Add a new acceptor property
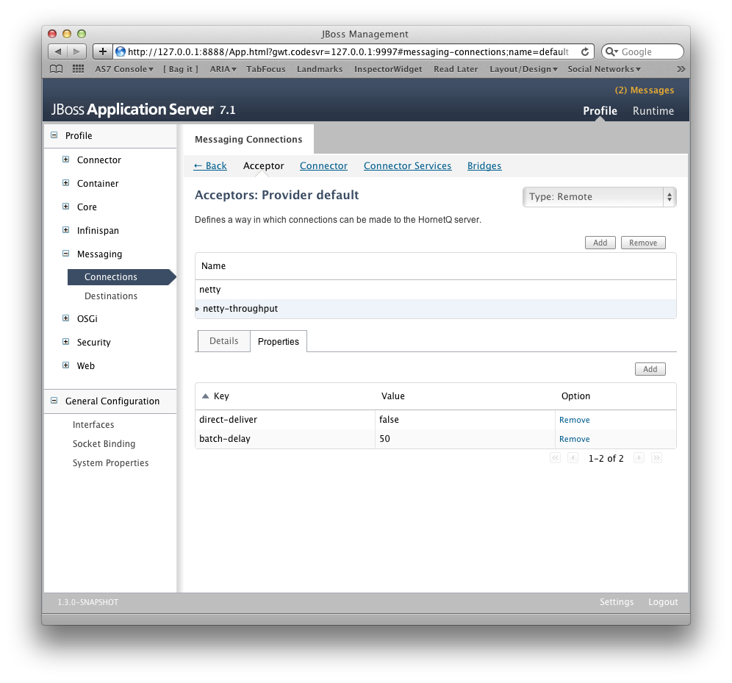This screenshot has width=732, height=683. [650, 369]
